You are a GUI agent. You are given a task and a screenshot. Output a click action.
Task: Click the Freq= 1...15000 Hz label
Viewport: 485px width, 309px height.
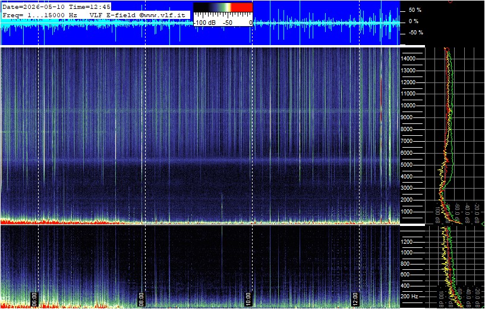point(40,14)
